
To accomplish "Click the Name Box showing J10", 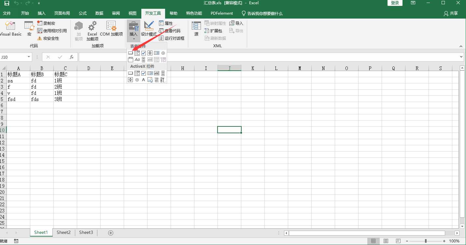I will 13,57.
